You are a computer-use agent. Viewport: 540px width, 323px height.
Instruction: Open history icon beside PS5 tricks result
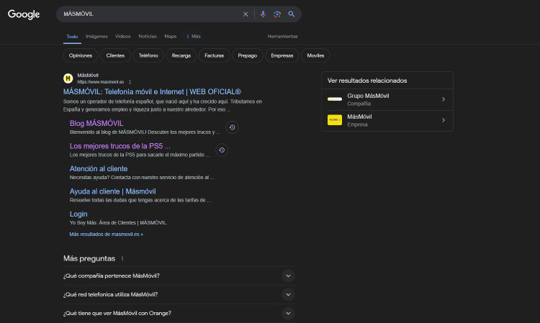tap(222, 150)
